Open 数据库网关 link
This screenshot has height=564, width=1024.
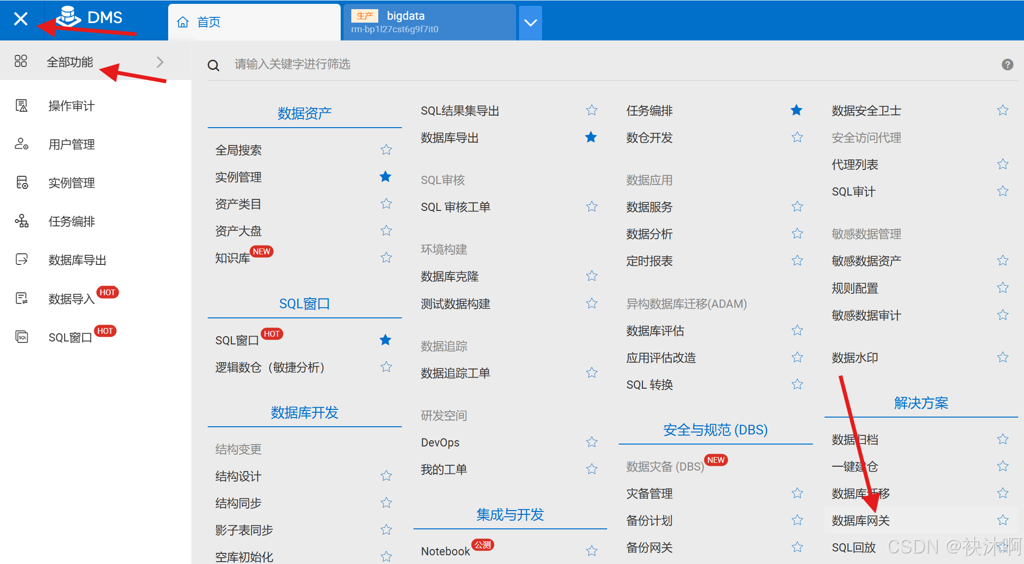tap(861, 520)
